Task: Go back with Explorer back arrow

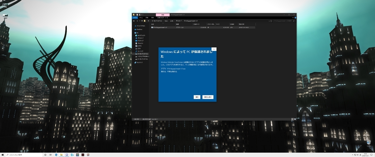Action: [x=134, y=21]
